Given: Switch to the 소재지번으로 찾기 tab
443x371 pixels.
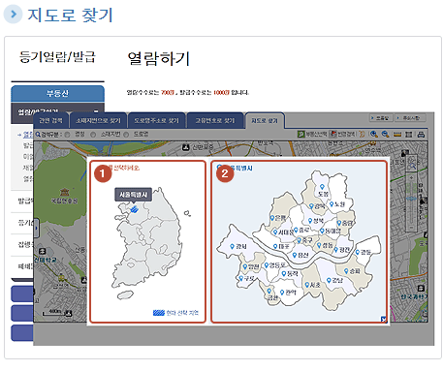Looking at the screenshot, I should click(x=98, y=121).
